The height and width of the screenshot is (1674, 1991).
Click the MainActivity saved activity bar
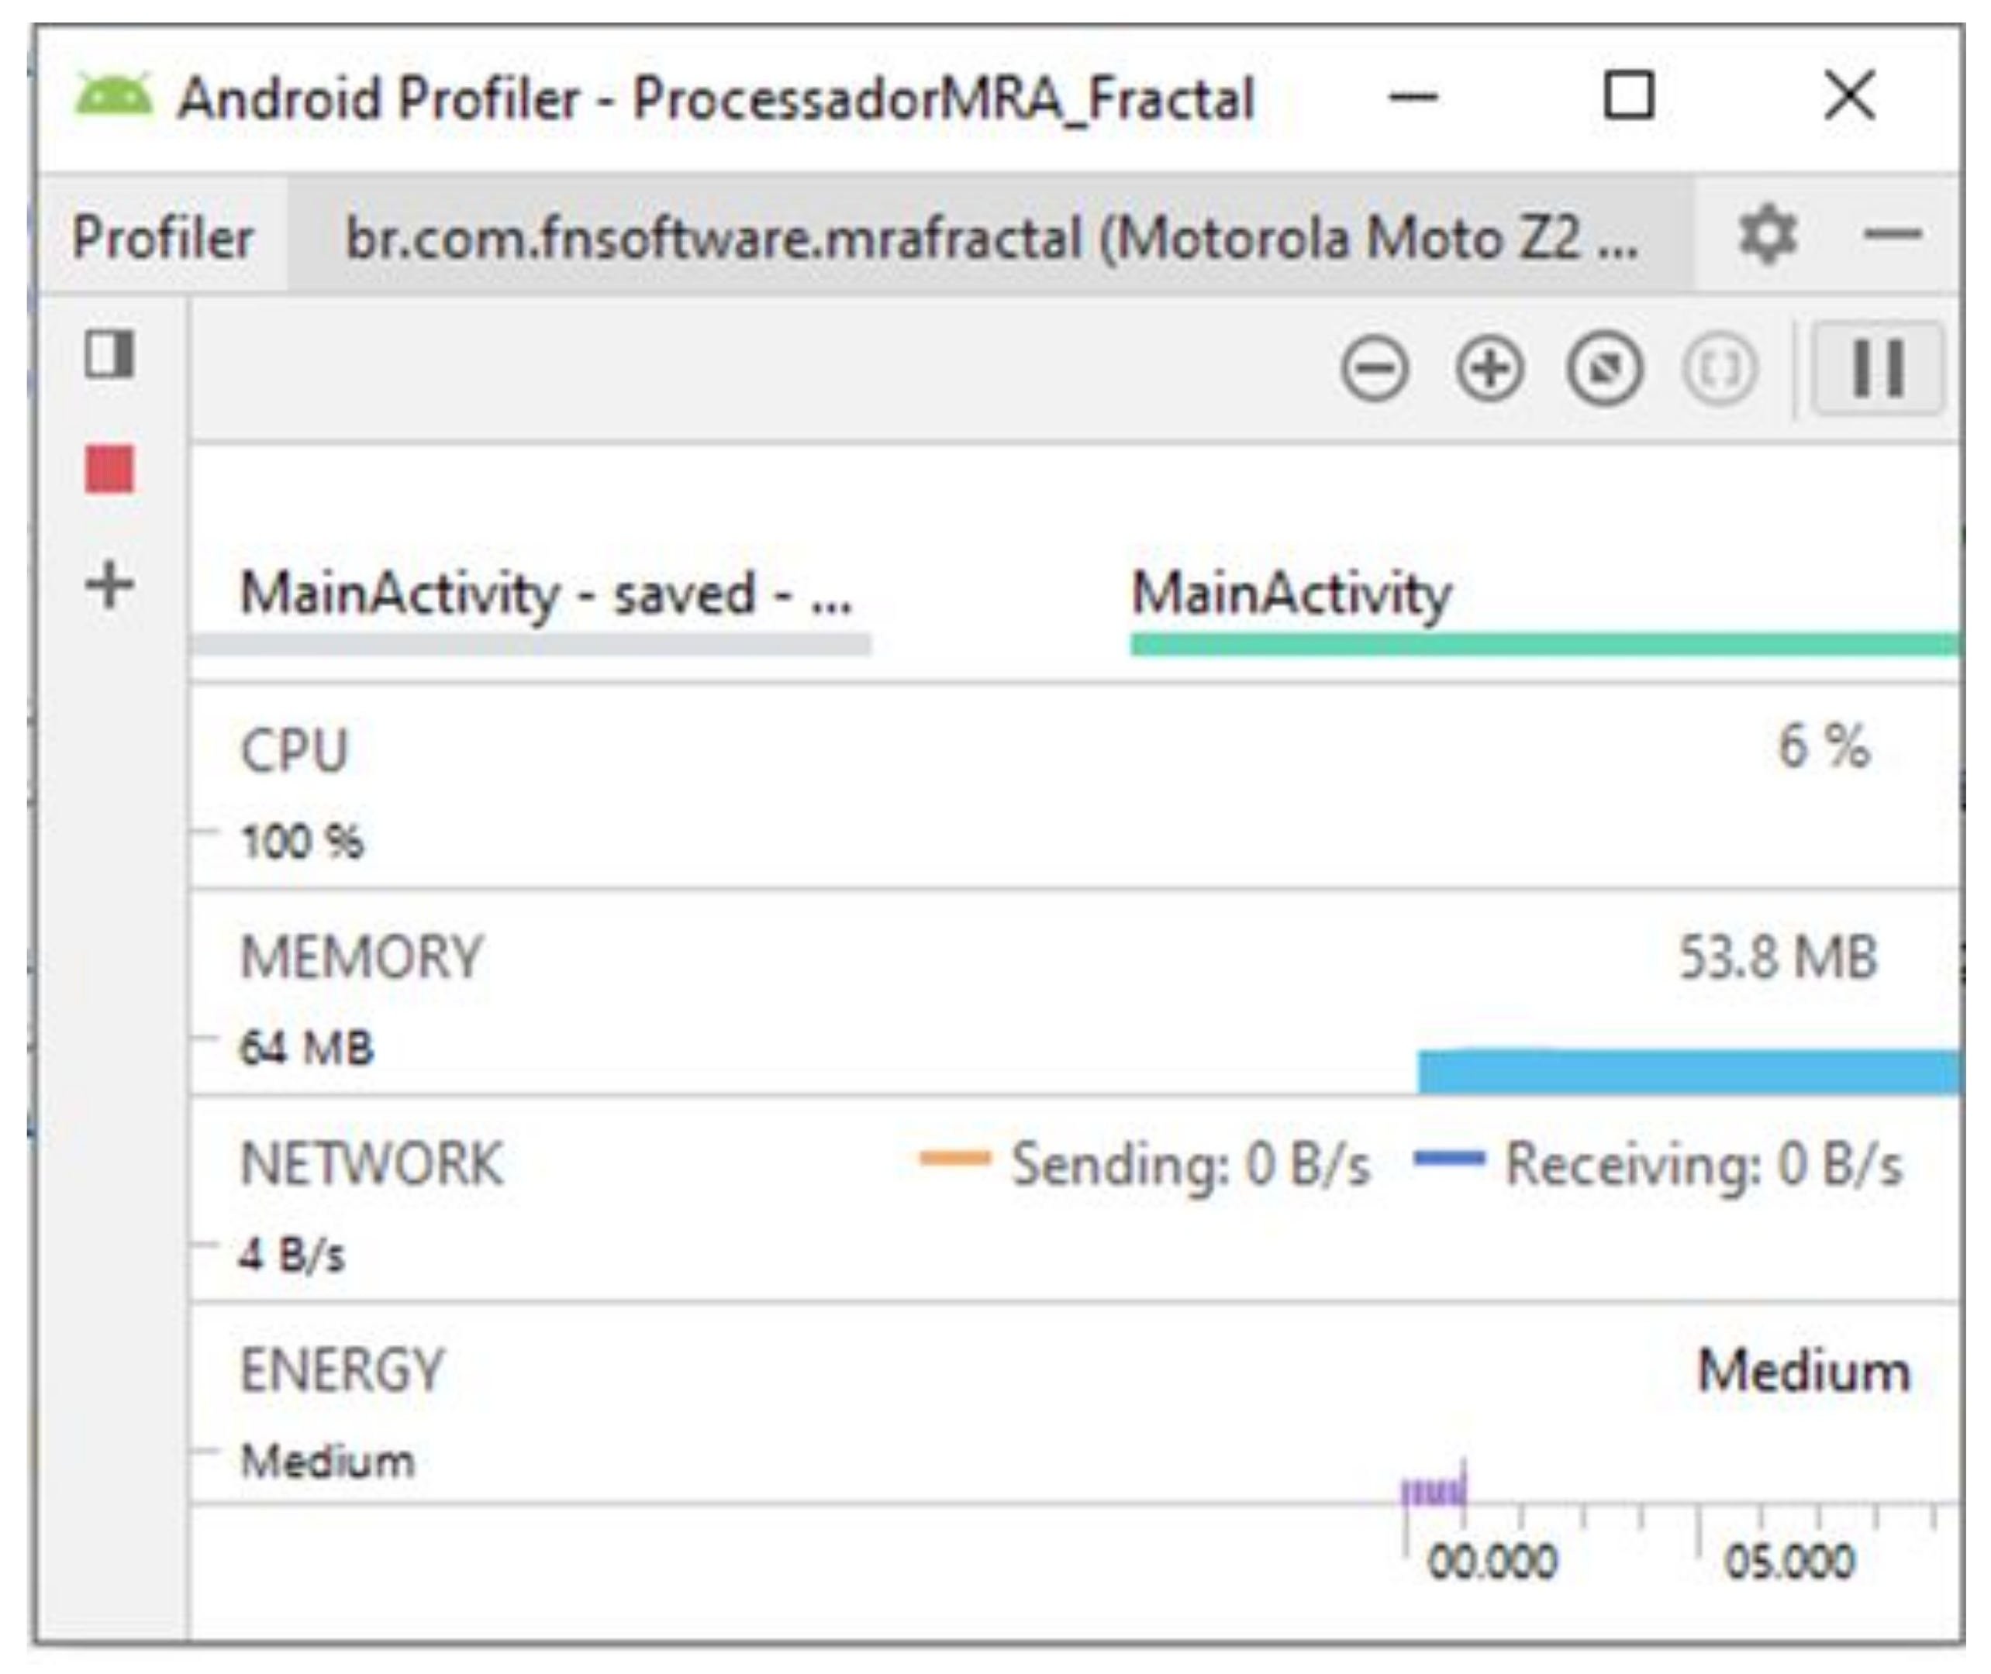530,646
